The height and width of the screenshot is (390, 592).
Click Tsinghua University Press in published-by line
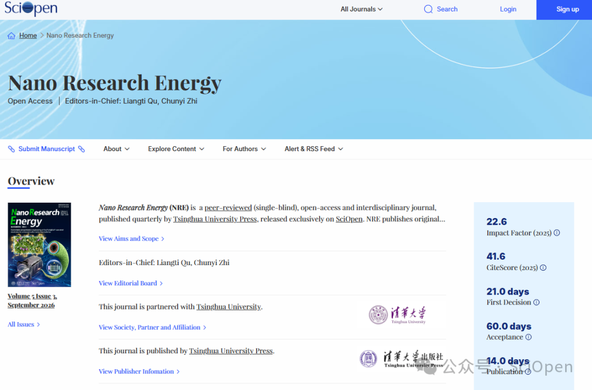tap(231, 351)
